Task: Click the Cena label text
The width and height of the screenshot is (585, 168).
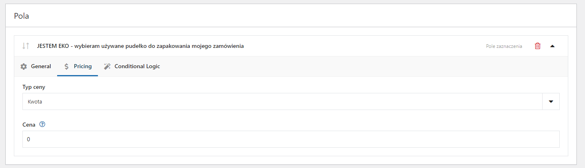Action: coord(29,124)
